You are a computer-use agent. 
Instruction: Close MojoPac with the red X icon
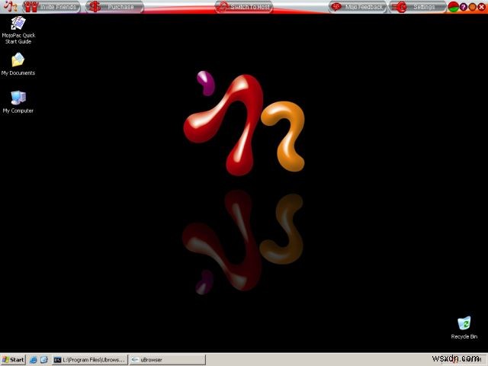[x=481, y=7]
